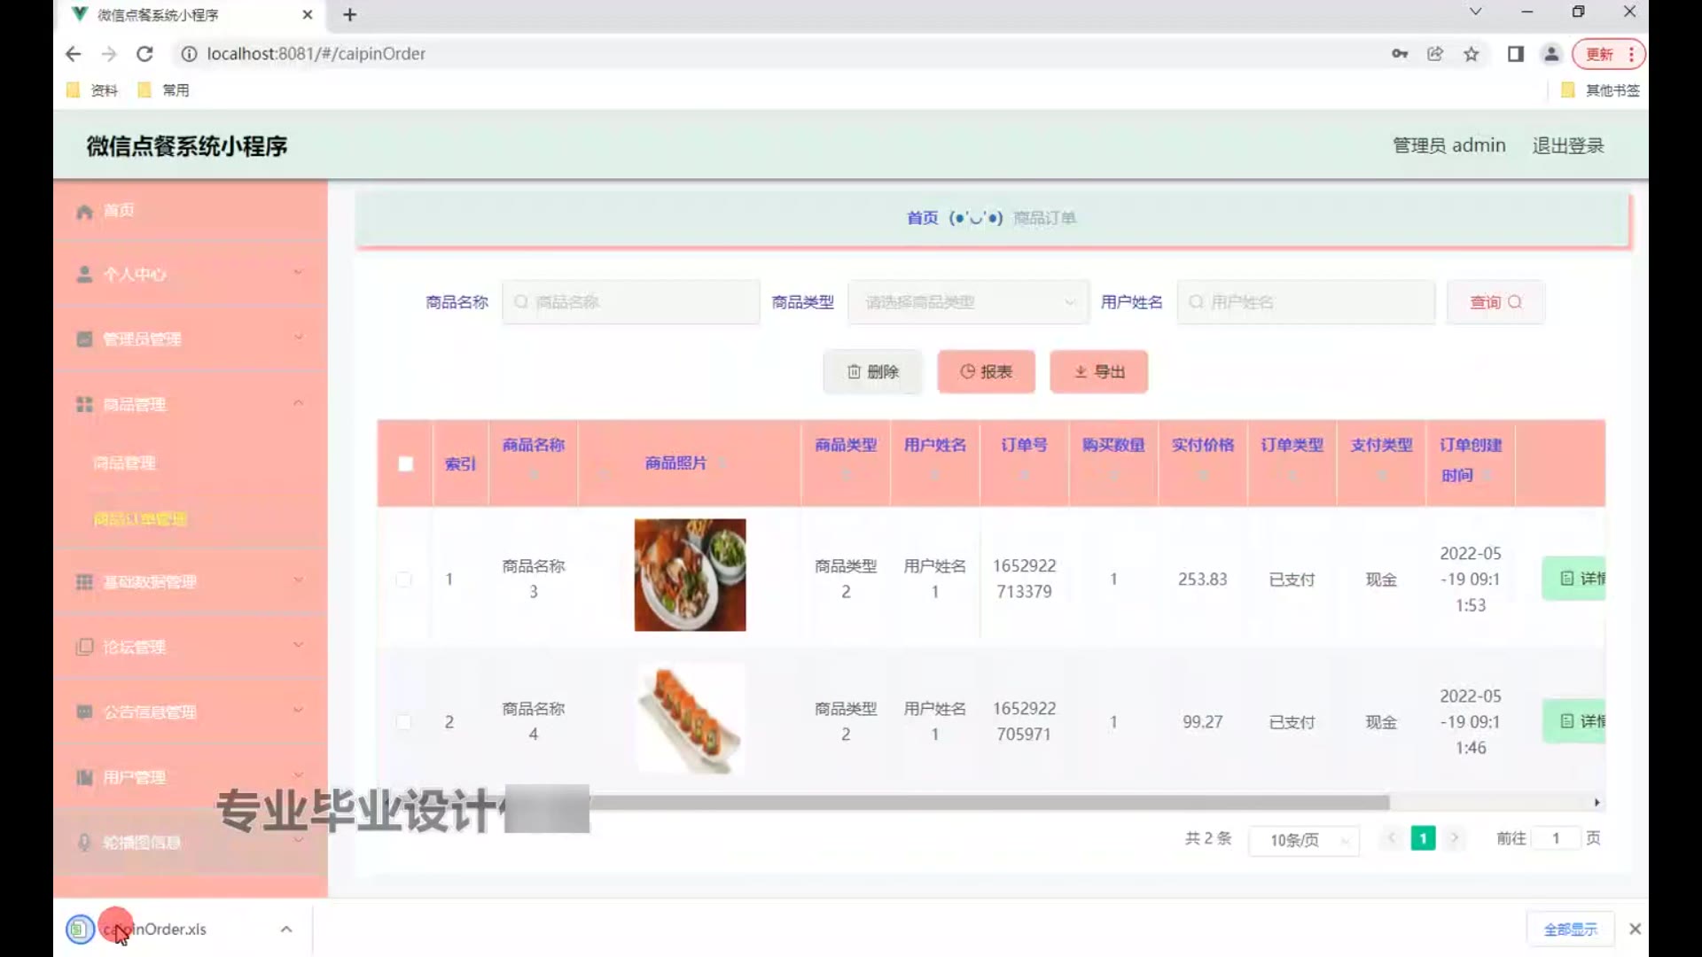Open the 其他书签 bookmarks folder
The width and height of the screenshot is (1702, 957).
click(x=1600, y=89)
